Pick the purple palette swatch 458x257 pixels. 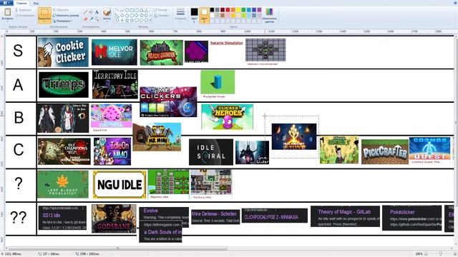(x=259, y=10)
